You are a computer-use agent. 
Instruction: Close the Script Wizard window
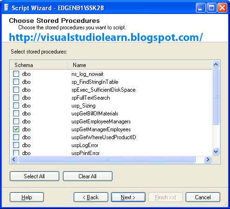[x=222, y=7]
